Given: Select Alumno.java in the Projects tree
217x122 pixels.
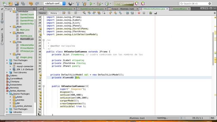Looking at the screenshot, I should tap(26, 36).
